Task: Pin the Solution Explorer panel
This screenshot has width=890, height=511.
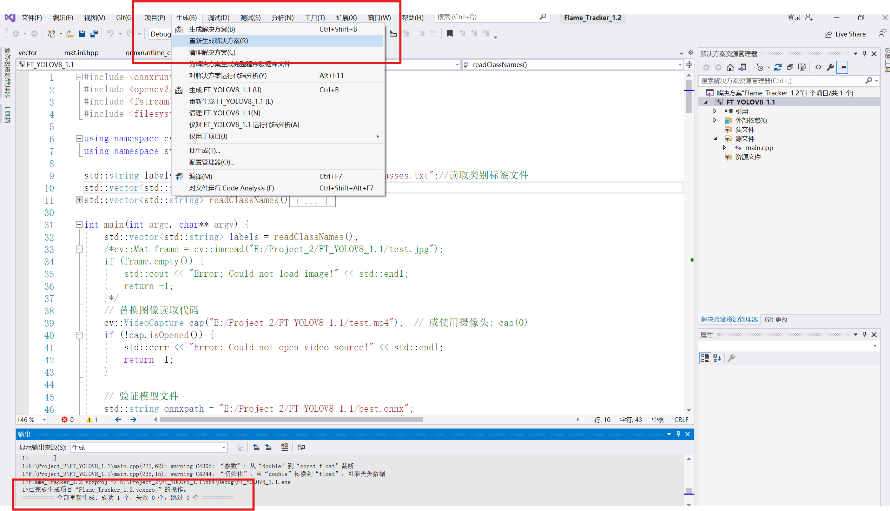Action: point(865,54)
